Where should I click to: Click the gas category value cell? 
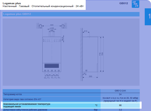click(120, 99)
